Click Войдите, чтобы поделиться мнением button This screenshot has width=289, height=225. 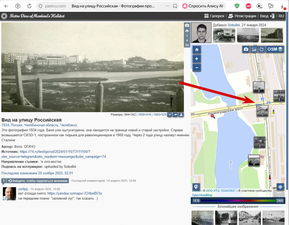(x=38, y=181)
